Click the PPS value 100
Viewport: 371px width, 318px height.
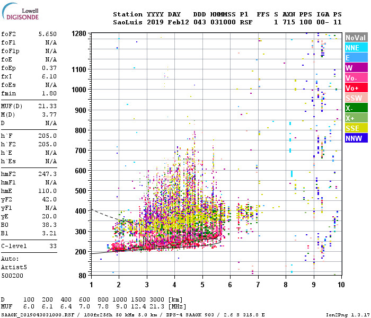point(306,22)
